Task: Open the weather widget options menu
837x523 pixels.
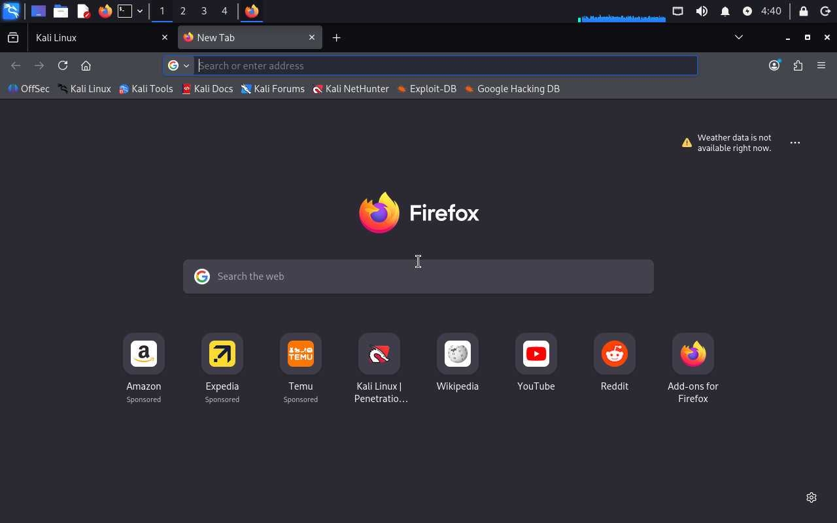Action: tap(795, 143)
